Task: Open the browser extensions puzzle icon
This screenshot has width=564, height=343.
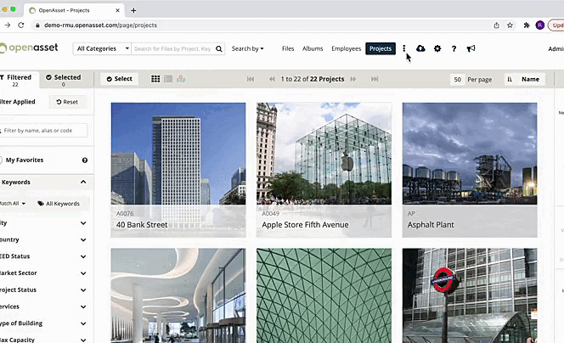Action: tap(527, 25)
